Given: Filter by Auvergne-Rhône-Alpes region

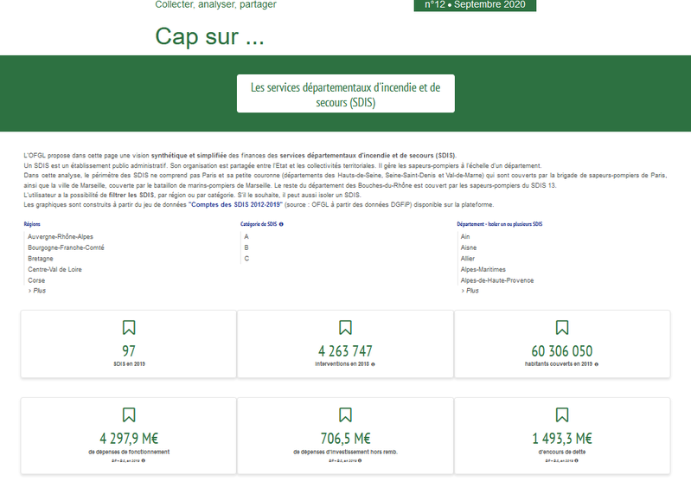Looking at the screenshot, I should pos(61,236).
